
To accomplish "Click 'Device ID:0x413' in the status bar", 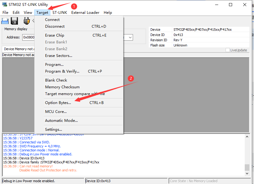I will [x=98, y=181].
